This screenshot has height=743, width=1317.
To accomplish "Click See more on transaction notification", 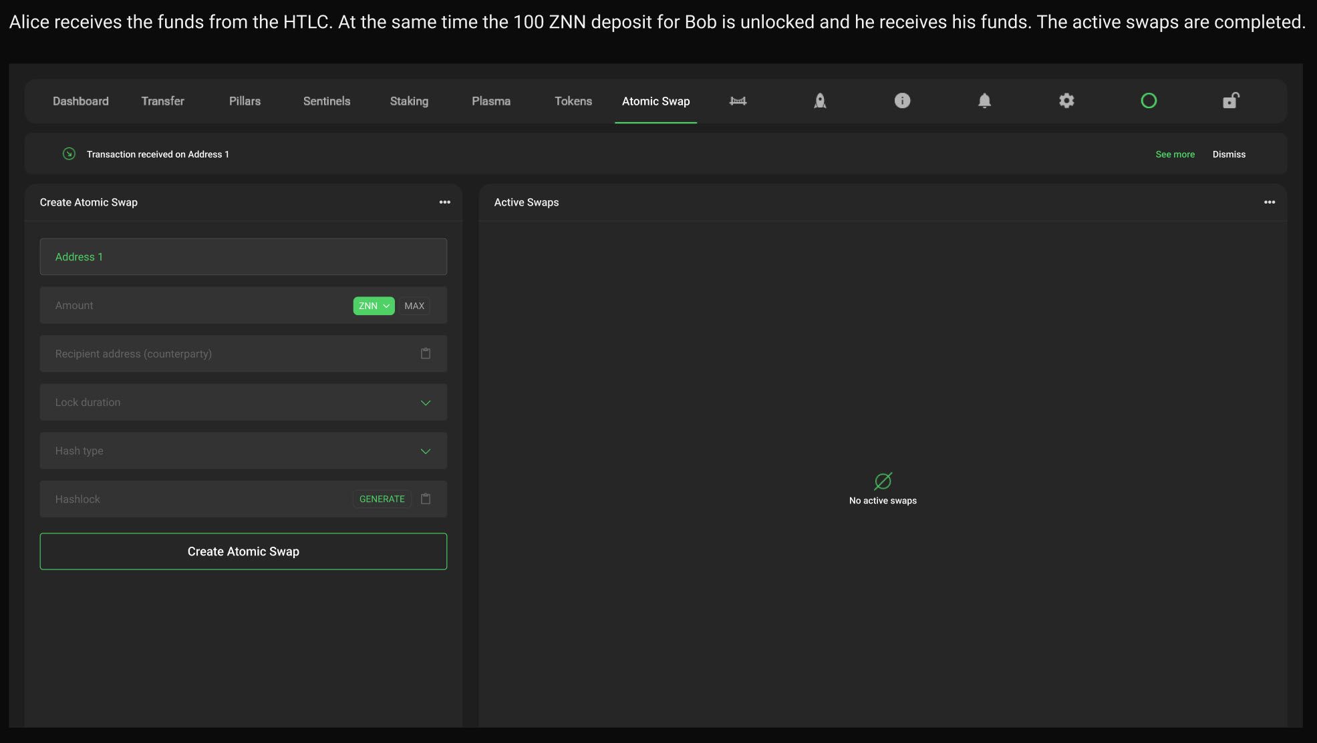I will [x=1175, y=154].
